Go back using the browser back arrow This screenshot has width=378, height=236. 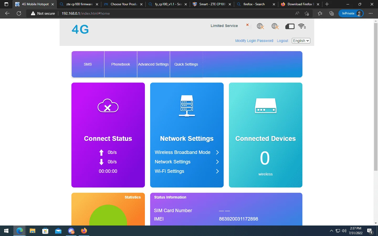tap(7, 13)
